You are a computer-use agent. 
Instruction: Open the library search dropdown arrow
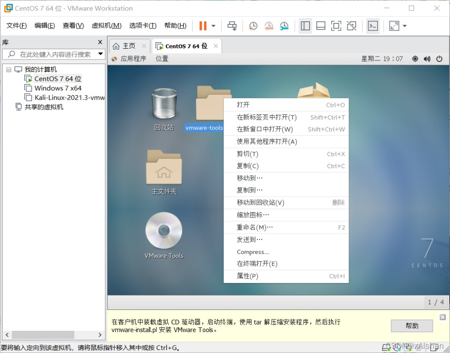click(x=100, y=54)
